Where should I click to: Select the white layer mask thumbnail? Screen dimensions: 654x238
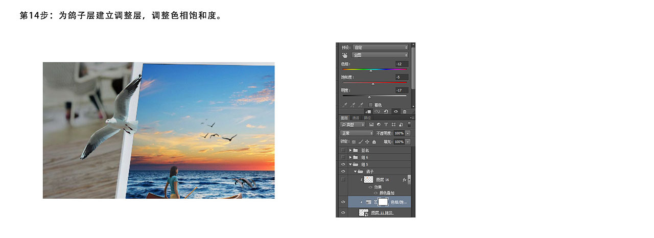pyautogui.click(x=383, y=202)
